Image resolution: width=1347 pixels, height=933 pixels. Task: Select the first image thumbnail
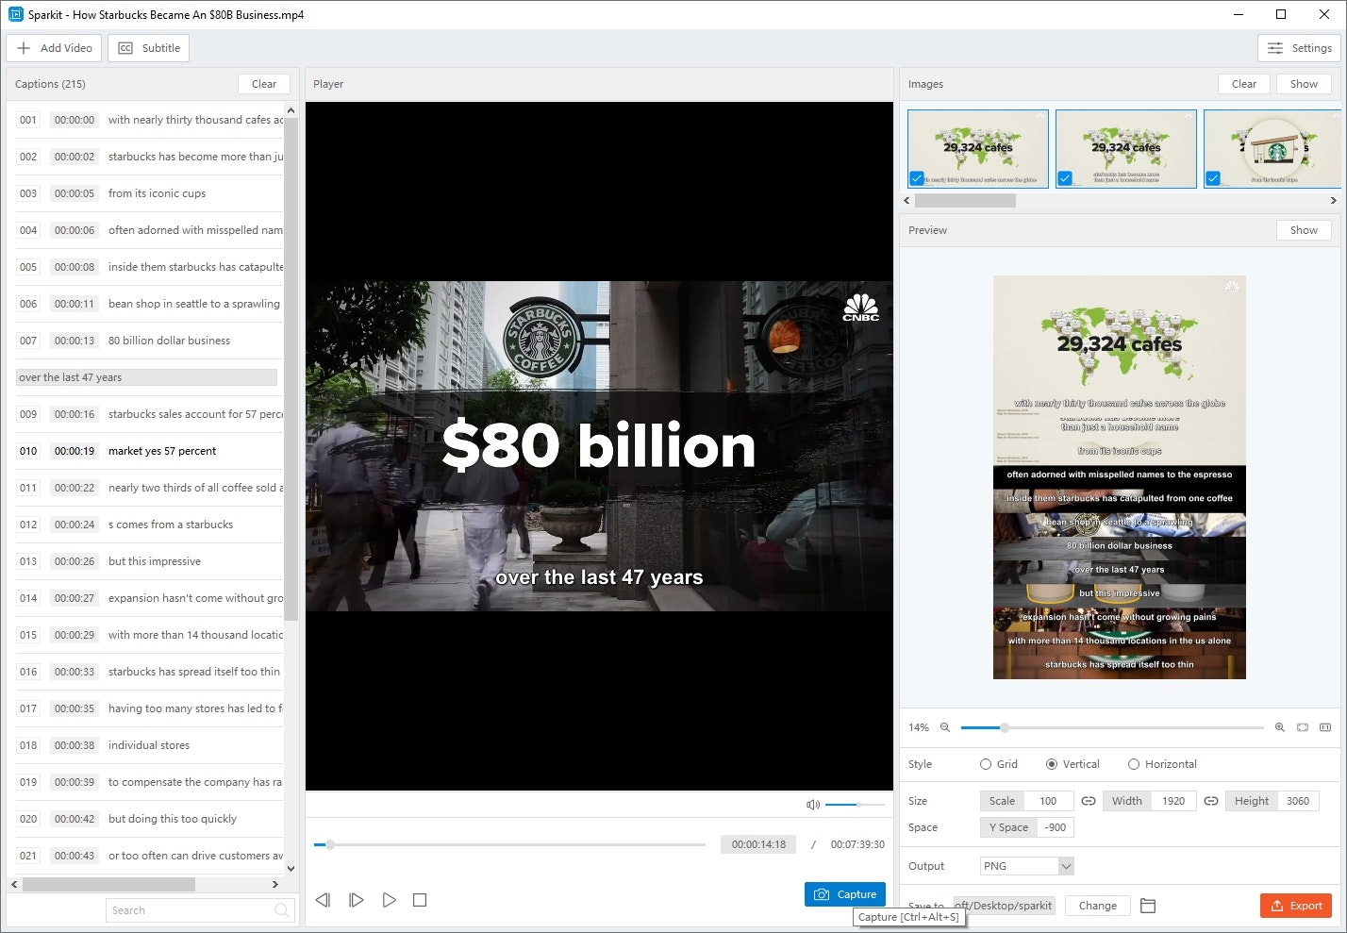pos(978,149)
